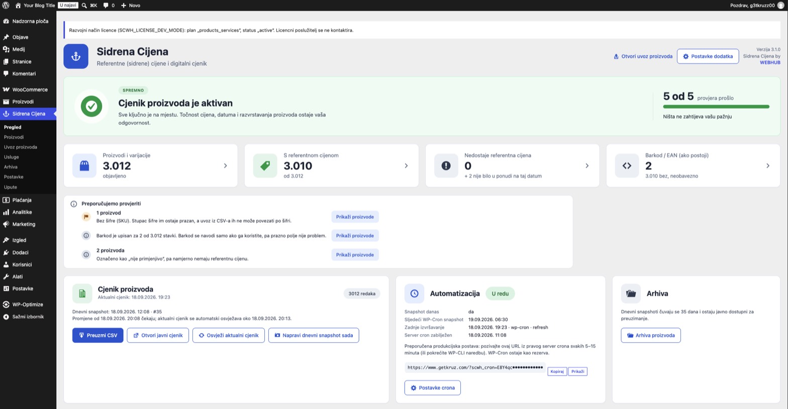This screenshot has width=788, height=409.
Task: Click the Komentari bubble icon in sidebar
Action: (x=6, y=73)
